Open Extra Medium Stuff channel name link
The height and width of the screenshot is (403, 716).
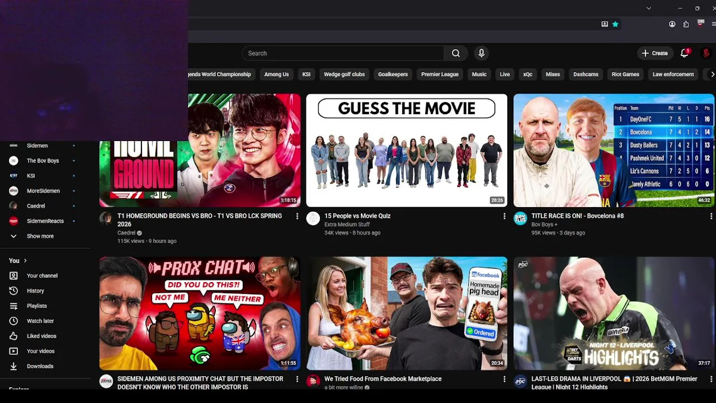coord(347,224)
